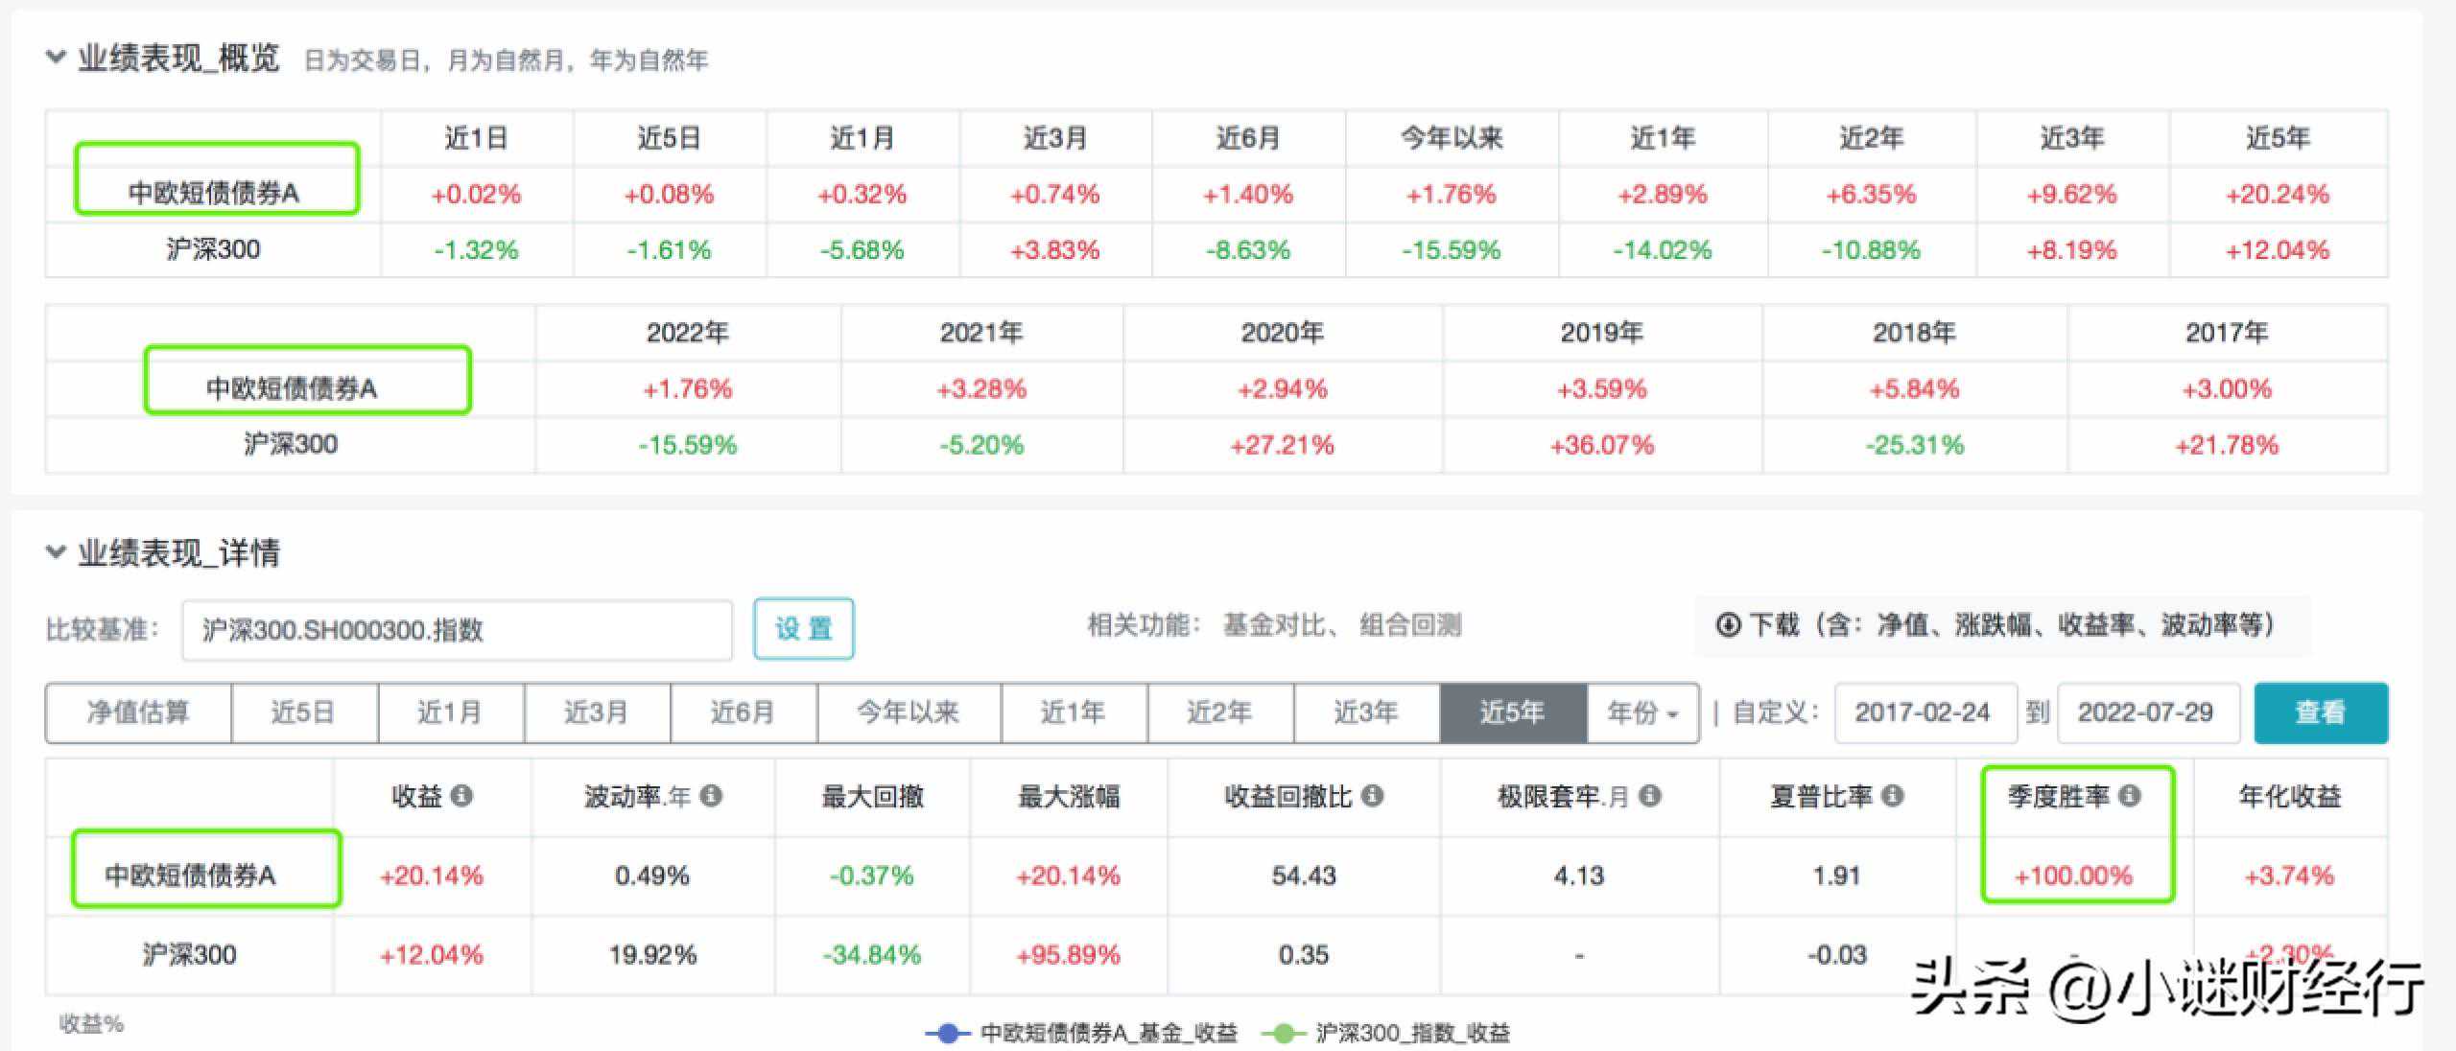Screen dimensions: 2456x1051
Task: Click info icon beside 波动率.年 header
Action: [711, 796]
